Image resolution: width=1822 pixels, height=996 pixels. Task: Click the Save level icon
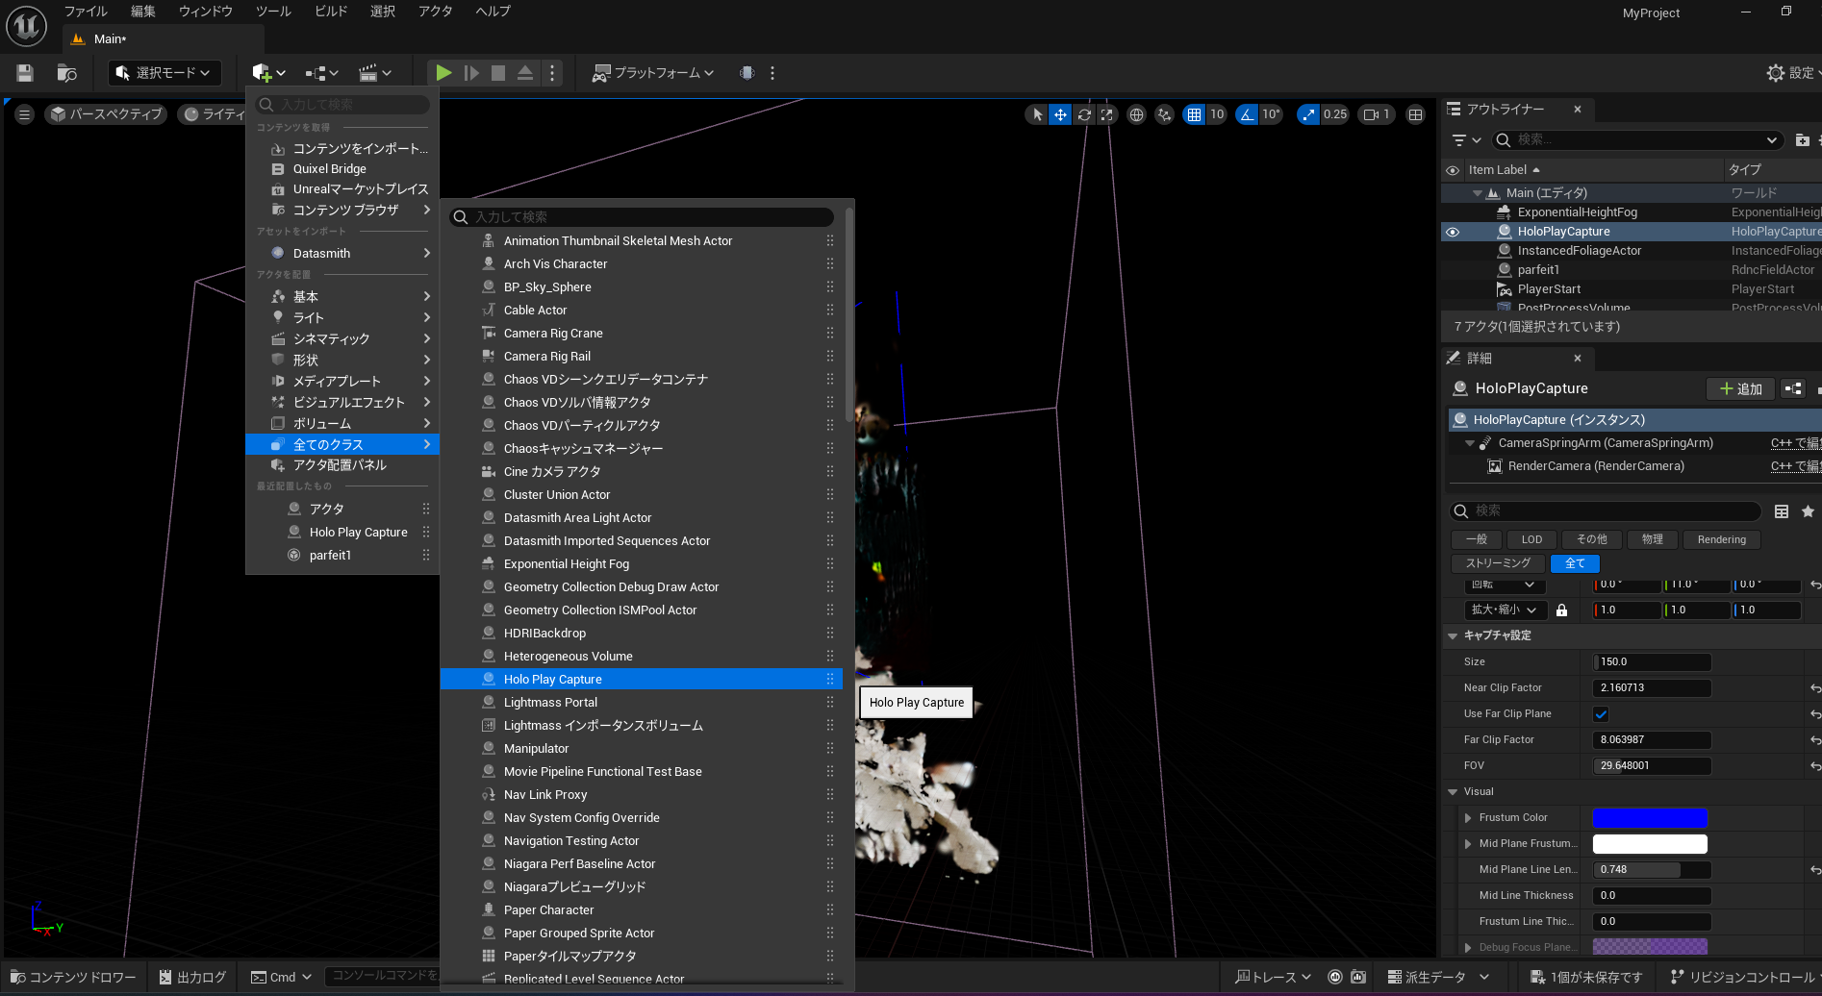pos(25,73)
